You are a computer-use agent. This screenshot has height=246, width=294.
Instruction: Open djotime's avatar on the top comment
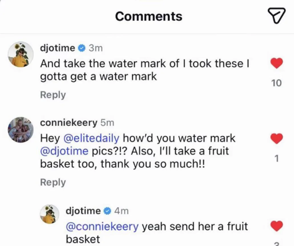(20, 54)
